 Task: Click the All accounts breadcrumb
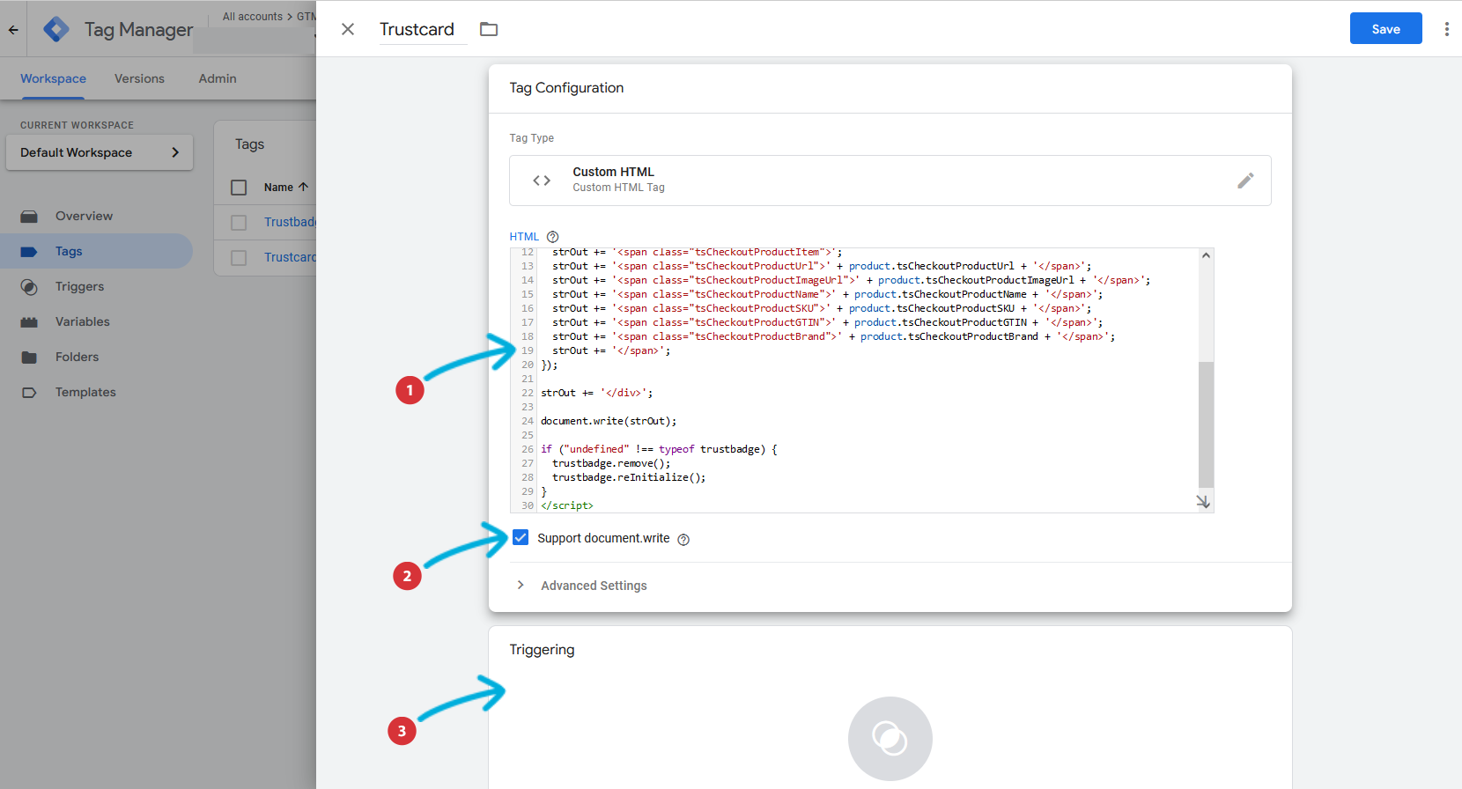[253, 17]
